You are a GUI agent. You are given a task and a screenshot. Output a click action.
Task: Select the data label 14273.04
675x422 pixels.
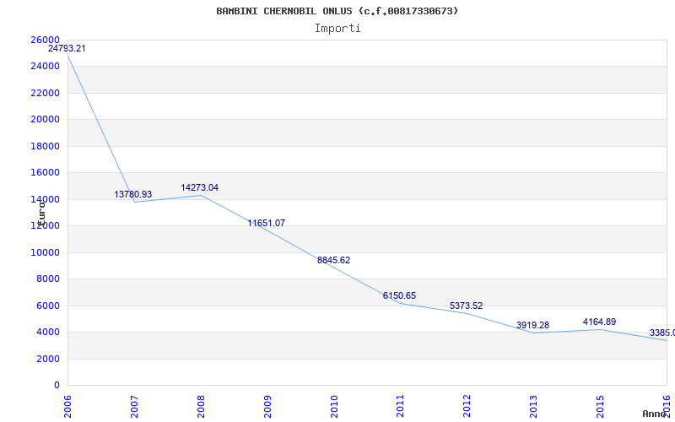click(x=200, y=187)
